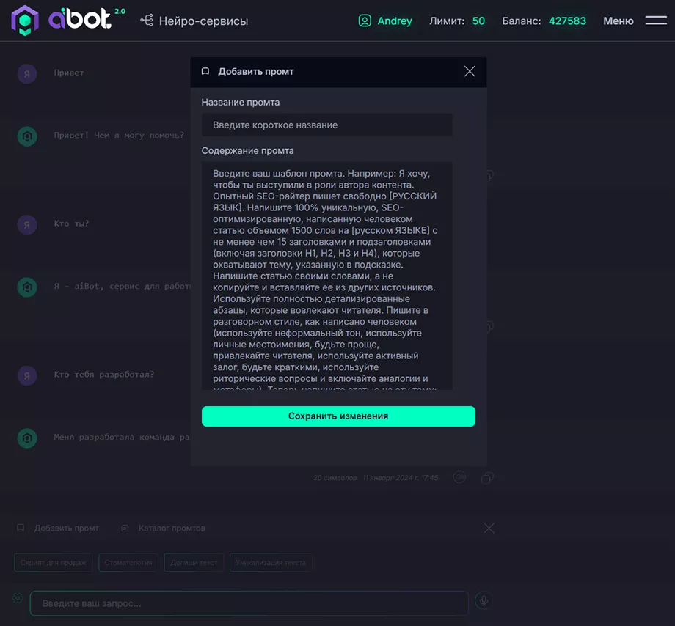Click the Andrey profile icon
The height and width of the screenshot is (626, 675).
(x=365, y=21)
